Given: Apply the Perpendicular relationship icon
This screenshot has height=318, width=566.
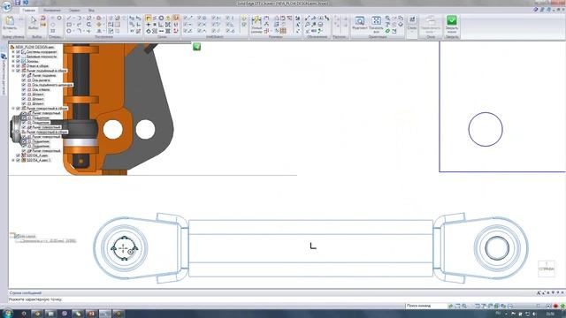Looking at the screenshot, I should 160,25.
